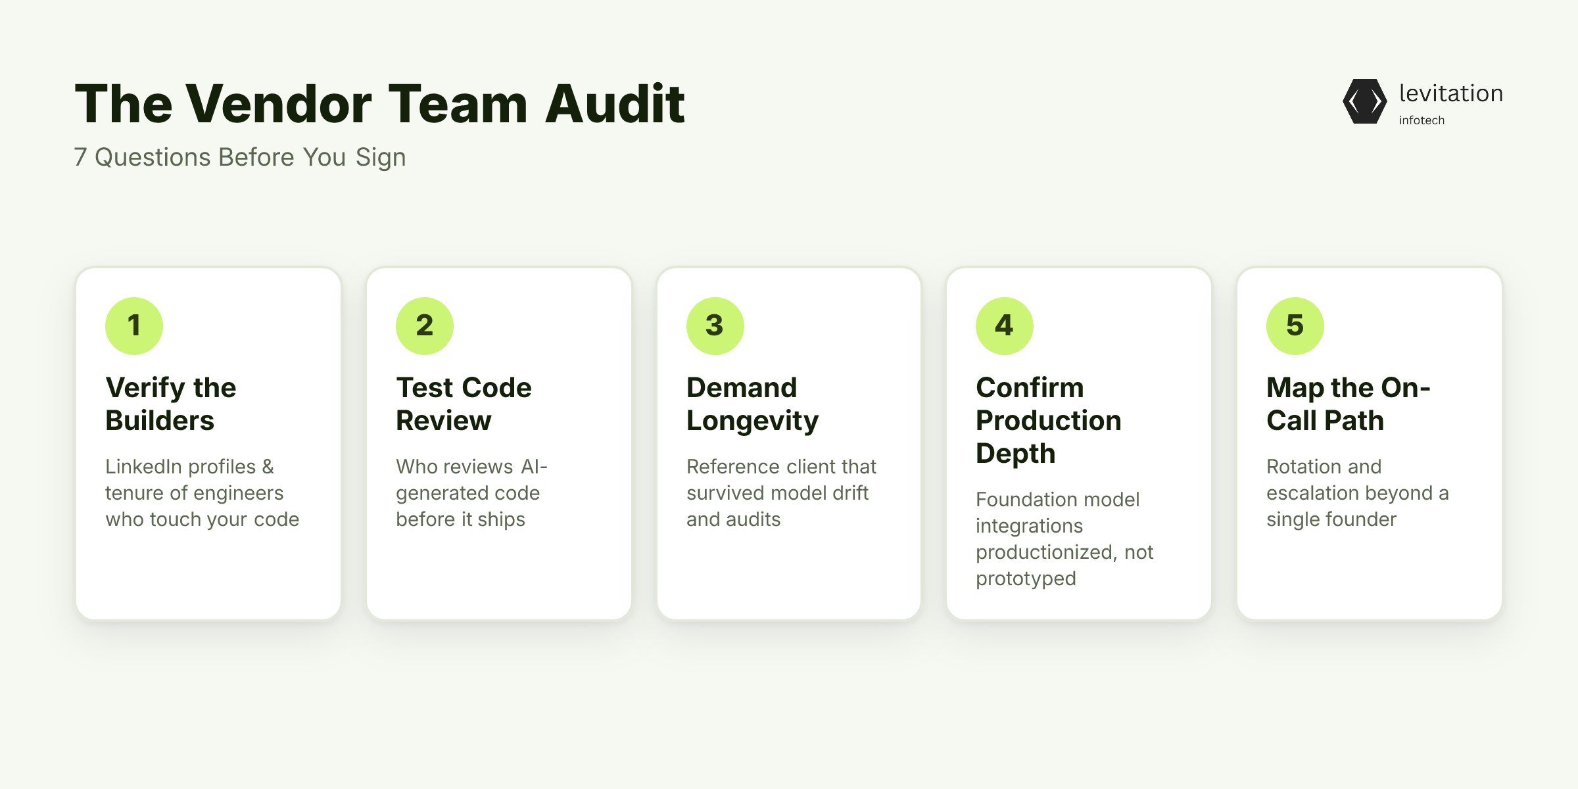Click the number 4 circle badge
Image resolution: width=1578 pixels, height=789 pixels.
coord(1005,326)
